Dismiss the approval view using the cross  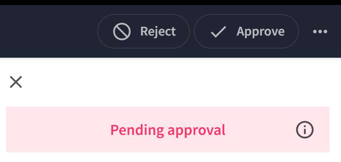point(16,82)
